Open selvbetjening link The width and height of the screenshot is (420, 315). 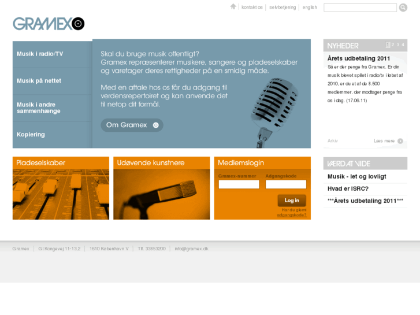(283, 8)
